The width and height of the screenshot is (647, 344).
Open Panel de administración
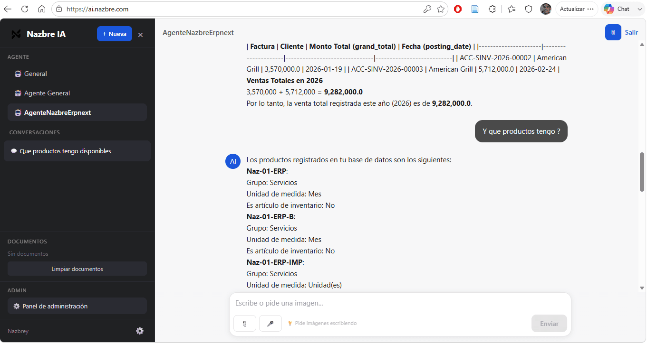point(77,306)
